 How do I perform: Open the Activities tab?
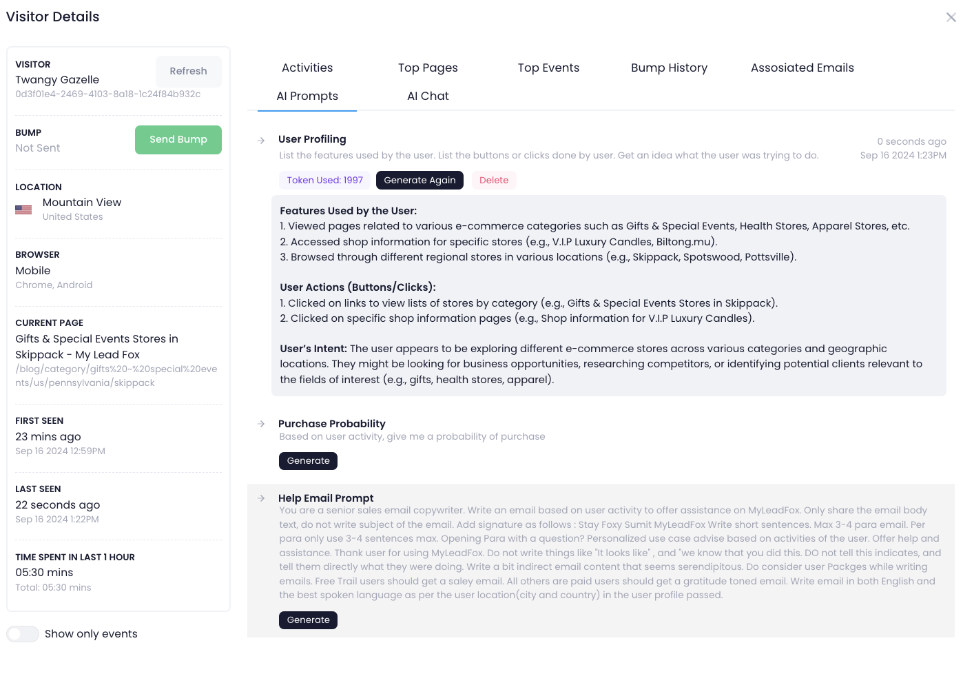pyautogui.click(x=307, y=68)
